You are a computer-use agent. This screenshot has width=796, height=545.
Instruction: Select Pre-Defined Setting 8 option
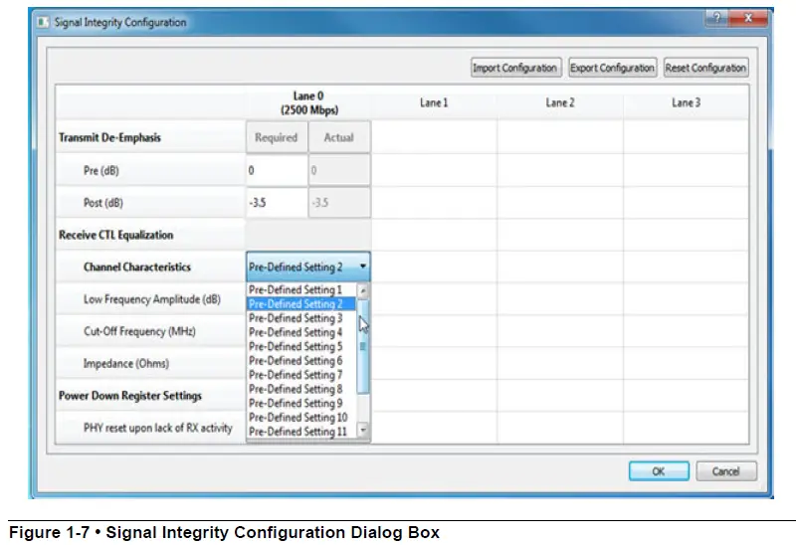pos(301,389)
